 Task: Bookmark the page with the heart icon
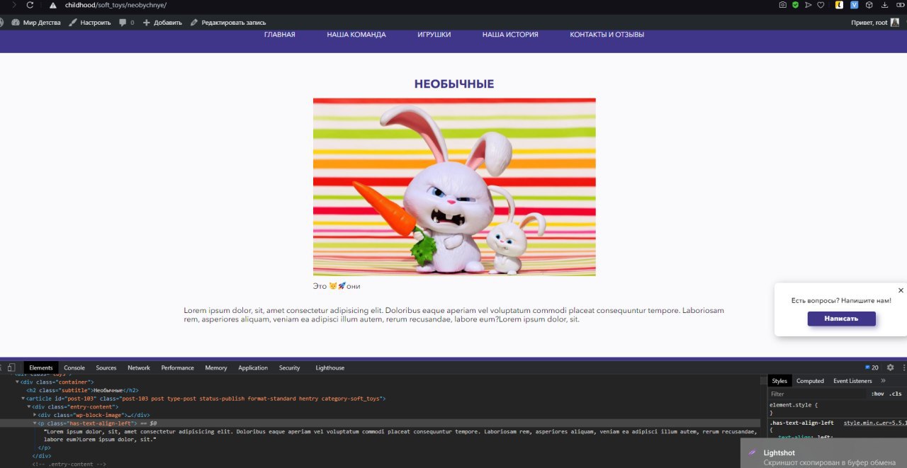(821, 5)
